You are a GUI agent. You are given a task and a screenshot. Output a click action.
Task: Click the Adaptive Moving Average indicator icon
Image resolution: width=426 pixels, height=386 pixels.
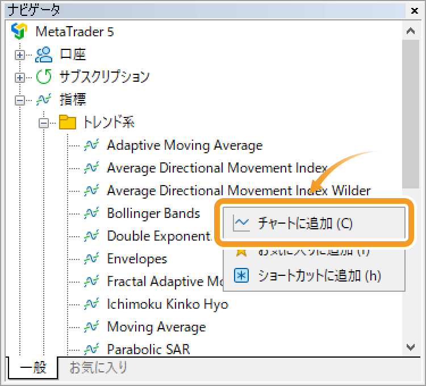click(91, 145)
